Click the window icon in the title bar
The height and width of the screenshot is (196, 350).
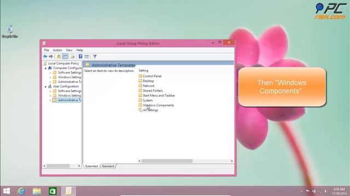tap(44, 43)
